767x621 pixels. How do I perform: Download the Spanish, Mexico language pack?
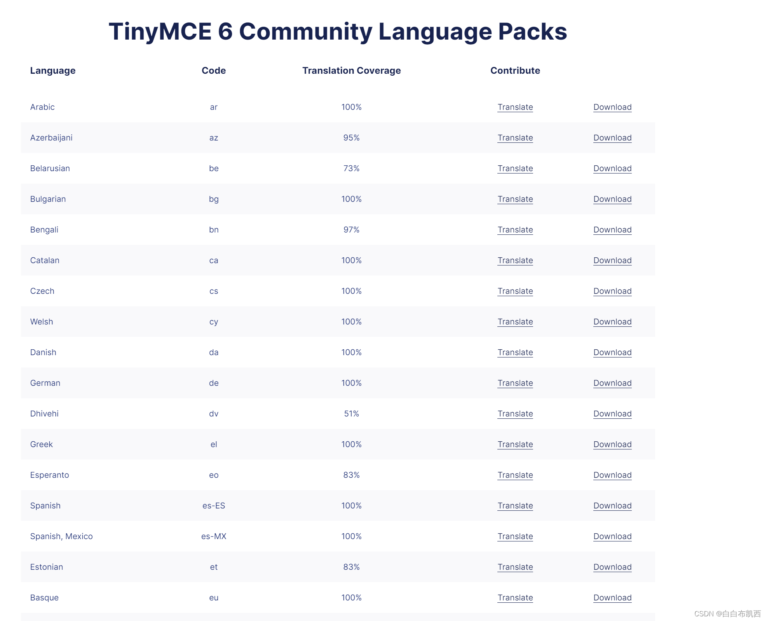612,536
